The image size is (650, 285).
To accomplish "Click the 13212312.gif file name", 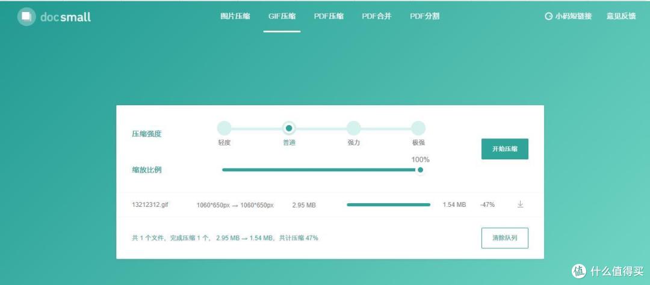I will 150,204.
